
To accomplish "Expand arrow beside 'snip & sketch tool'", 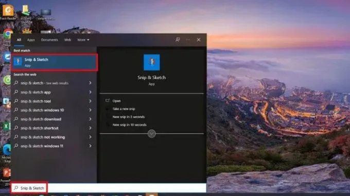I will coord(91,101).
